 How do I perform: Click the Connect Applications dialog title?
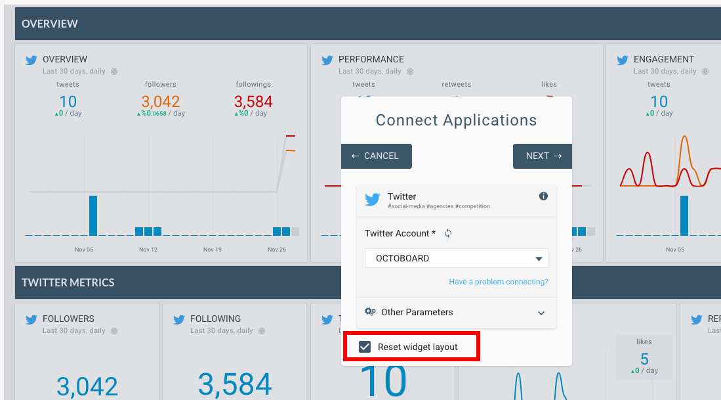click(456, 120)
